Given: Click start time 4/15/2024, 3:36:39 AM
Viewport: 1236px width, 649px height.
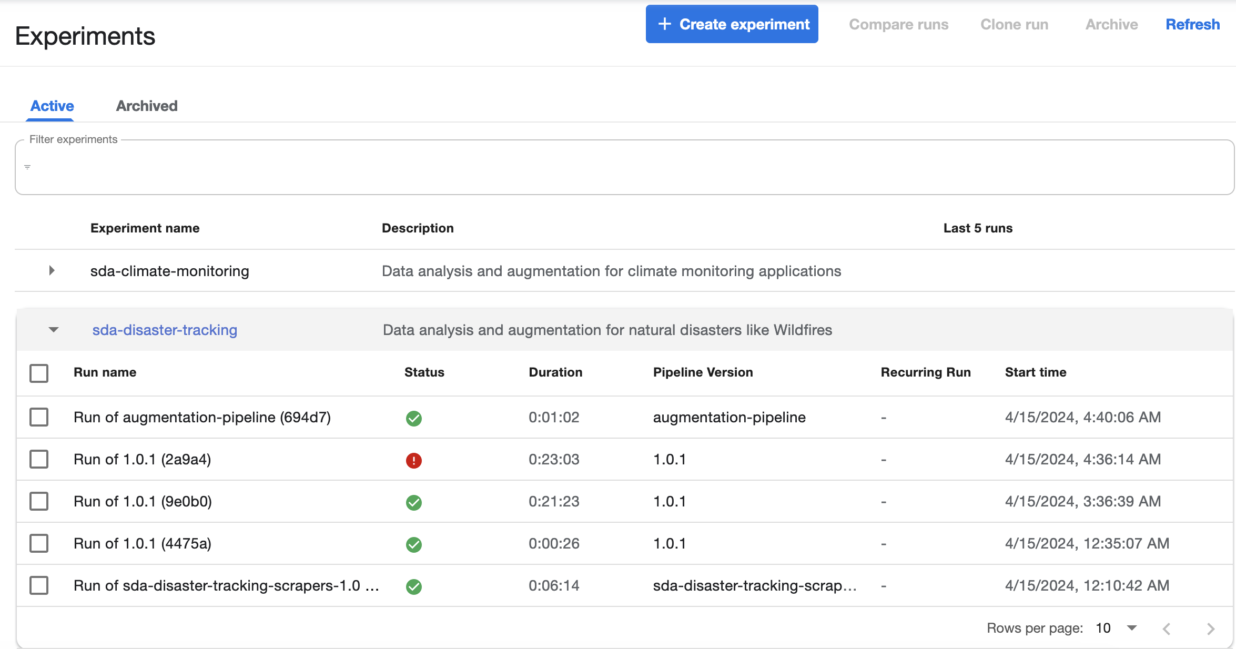Looking at the screenshot, I should point(1083,501).
